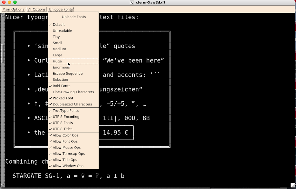Select Tiny font size
The height and width of the screenshot is (189, 296).
56,37
